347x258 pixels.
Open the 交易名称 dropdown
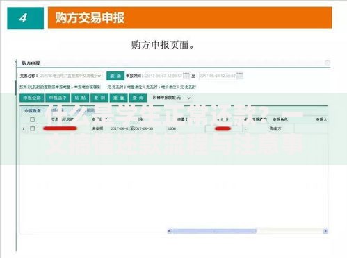point(71,76)
